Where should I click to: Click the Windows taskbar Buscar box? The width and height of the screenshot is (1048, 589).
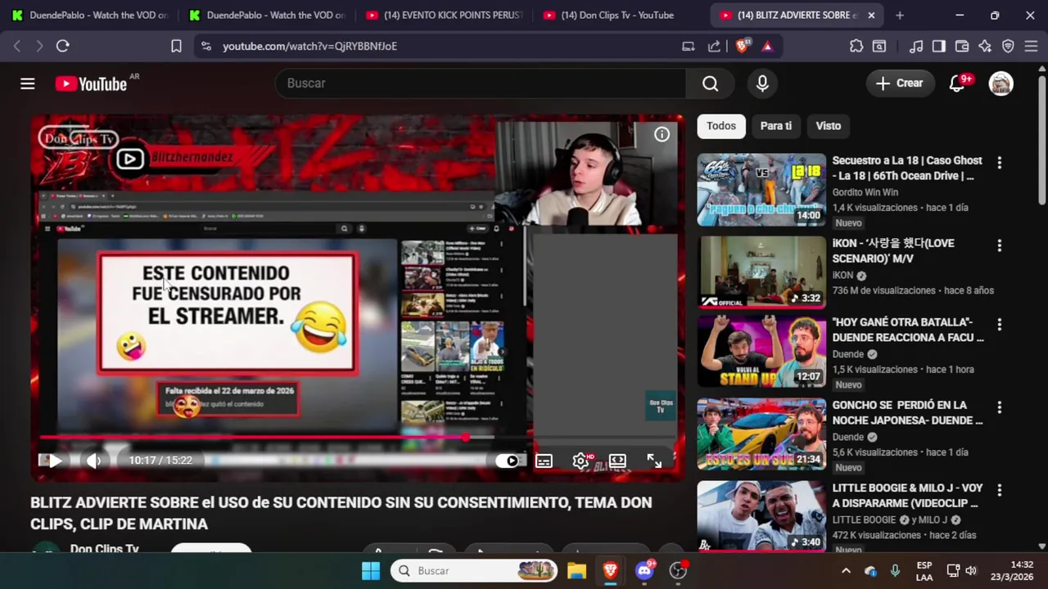click(x=474, y=571)
